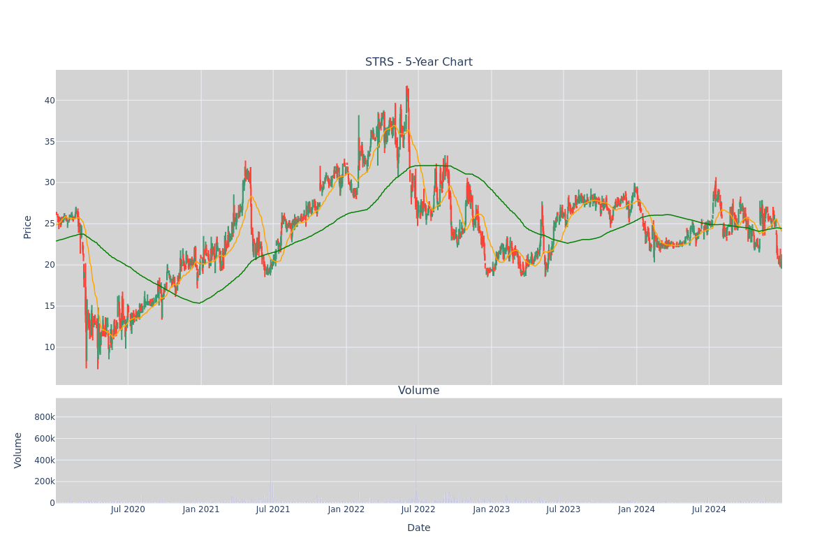Click the vertical "Volume" y-axis label
The height and width of the screenshot is (559, 838).
coord(18,450)
